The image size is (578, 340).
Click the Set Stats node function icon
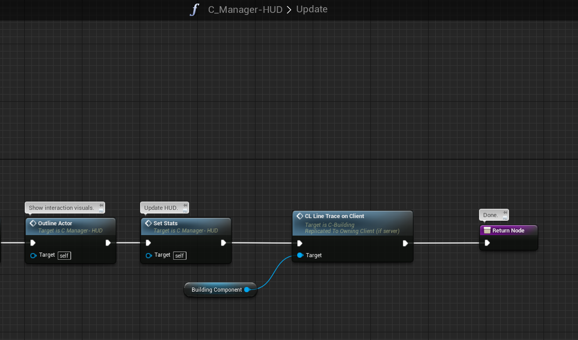click(148, 223)
